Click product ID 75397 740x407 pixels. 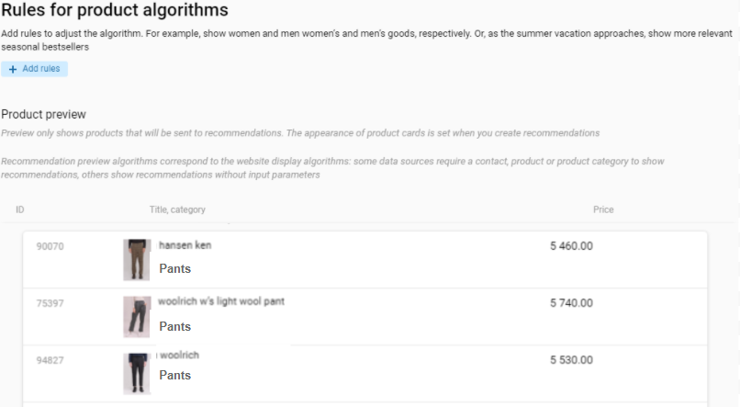(x=50, y=303)
